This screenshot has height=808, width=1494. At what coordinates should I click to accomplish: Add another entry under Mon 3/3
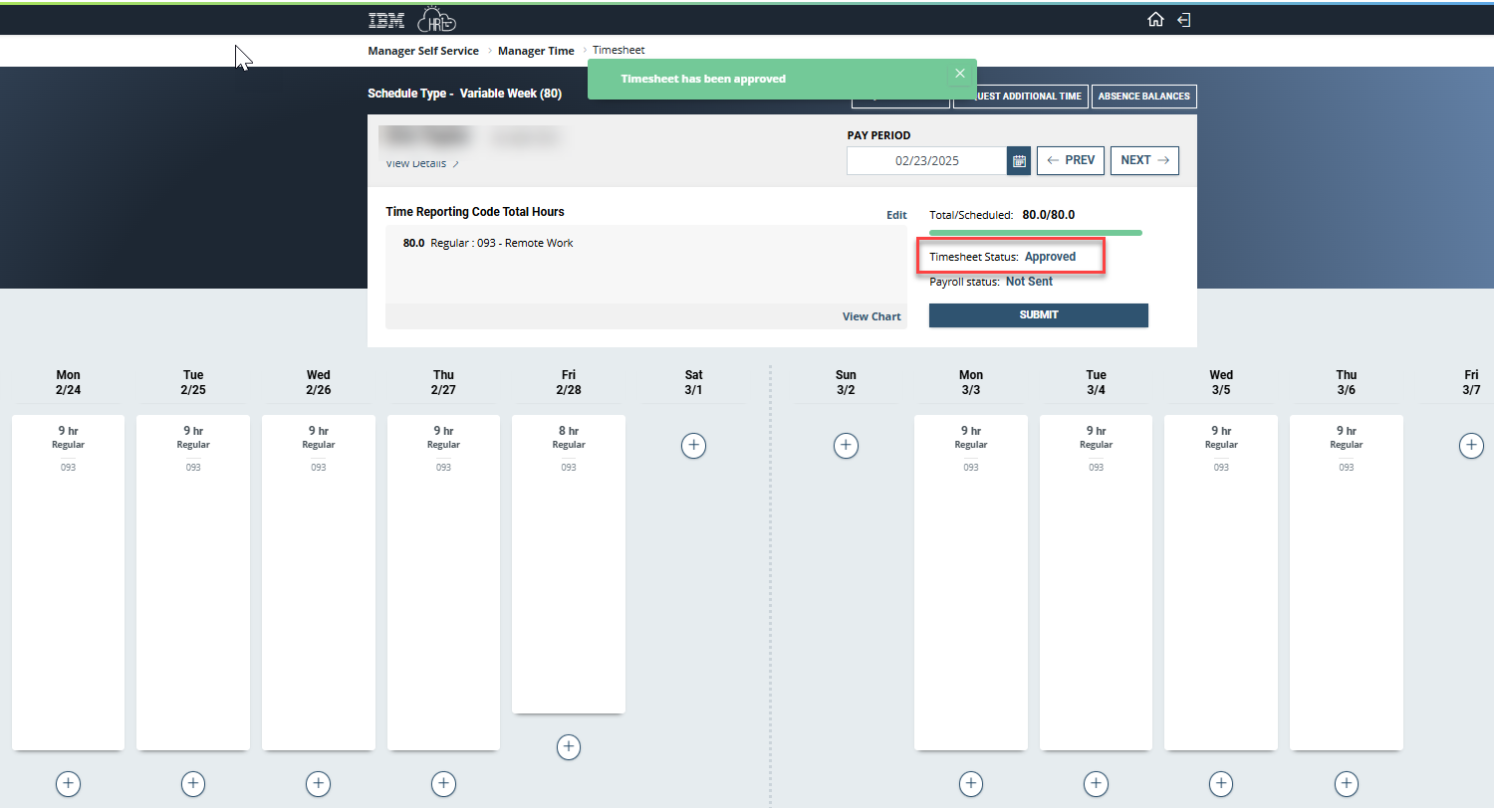click(971, 783)
